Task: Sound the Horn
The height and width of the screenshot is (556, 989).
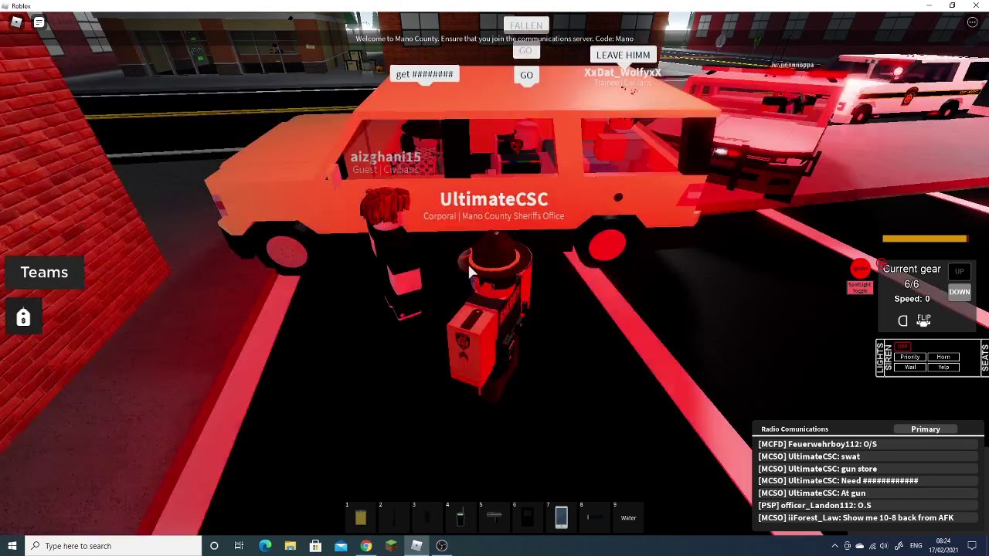Action: [943, 357]
